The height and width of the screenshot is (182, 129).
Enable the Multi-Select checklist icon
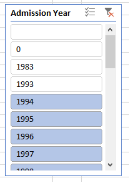tap(90, 12)
